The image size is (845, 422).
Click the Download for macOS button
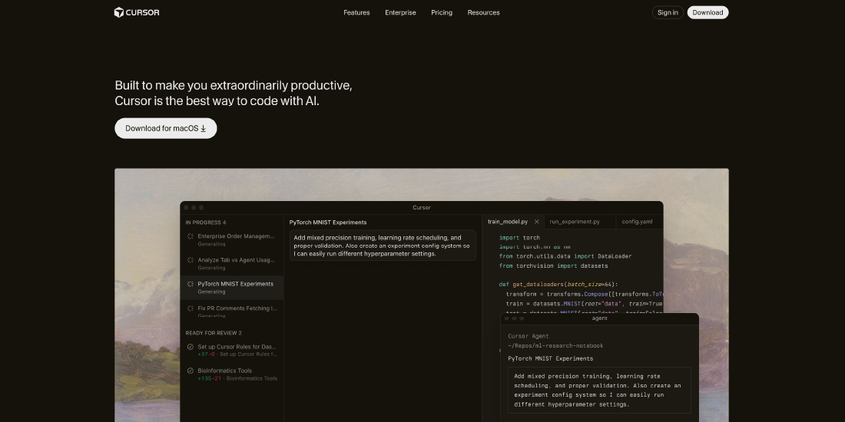166,128
